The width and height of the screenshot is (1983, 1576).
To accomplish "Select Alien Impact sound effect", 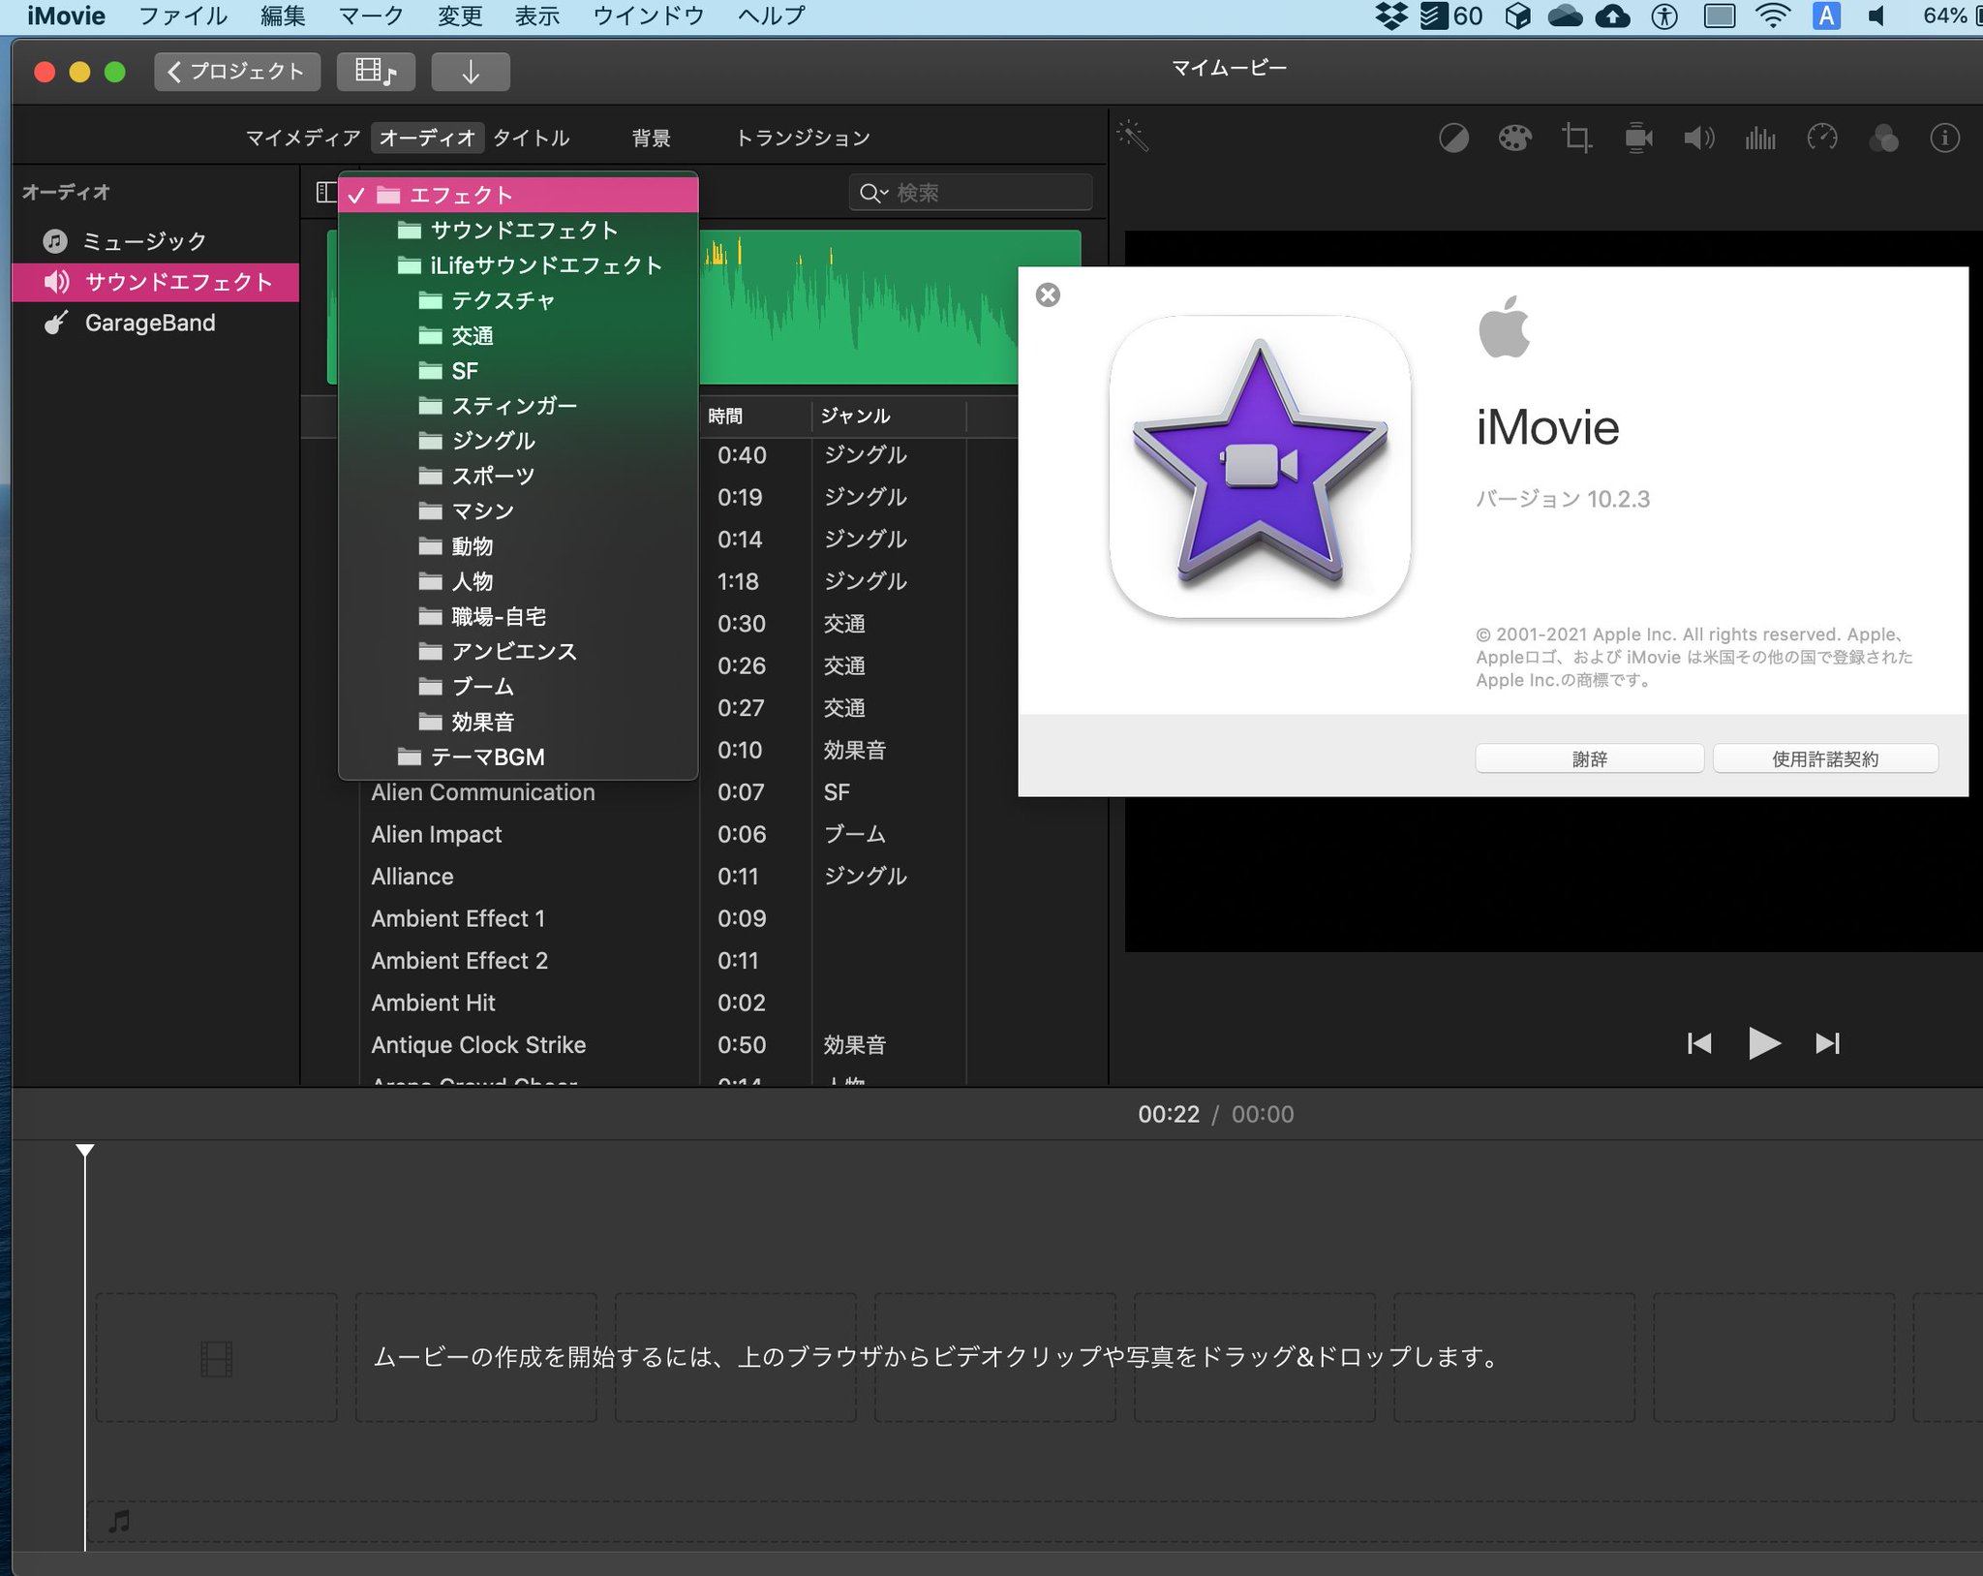I will [437, 834].
